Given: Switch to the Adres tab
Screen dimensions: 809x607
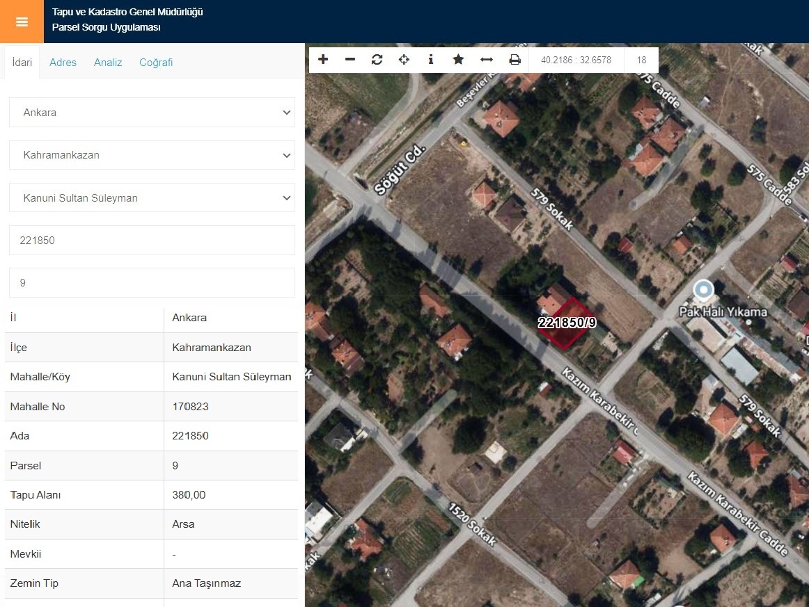Looking at the screenshot, I should [63, 63].
